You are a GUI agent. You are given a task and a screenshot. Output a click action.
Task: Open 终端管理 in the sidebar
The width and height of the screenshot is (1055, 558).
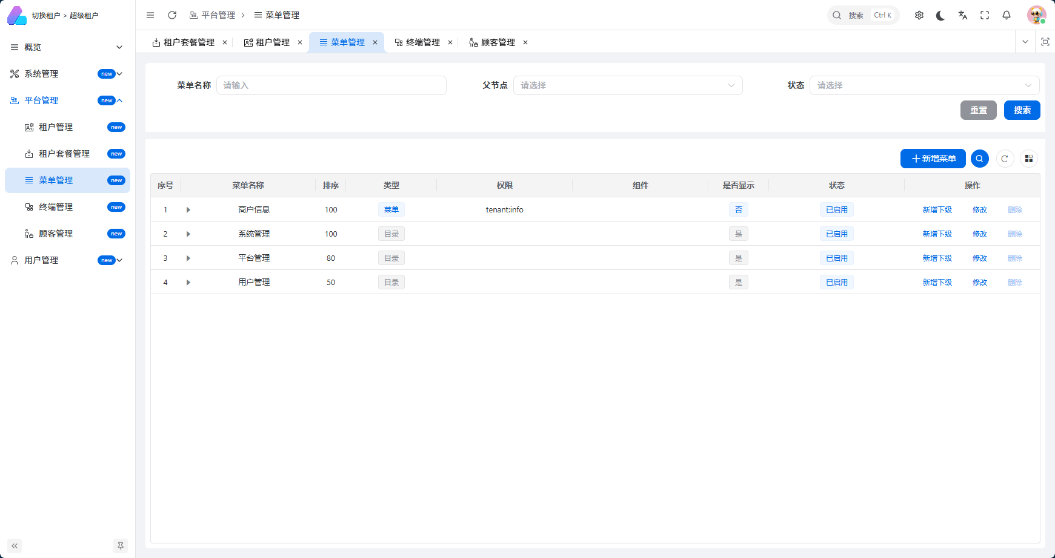(67, 207)
